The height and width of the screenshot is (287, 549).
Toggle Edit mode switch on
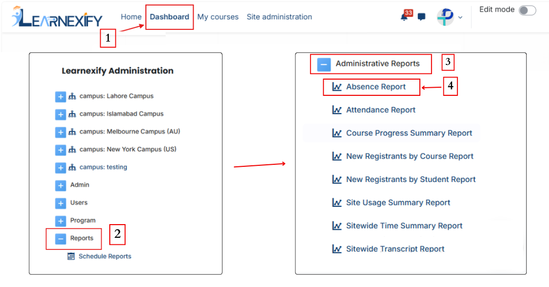coord(527,11)
